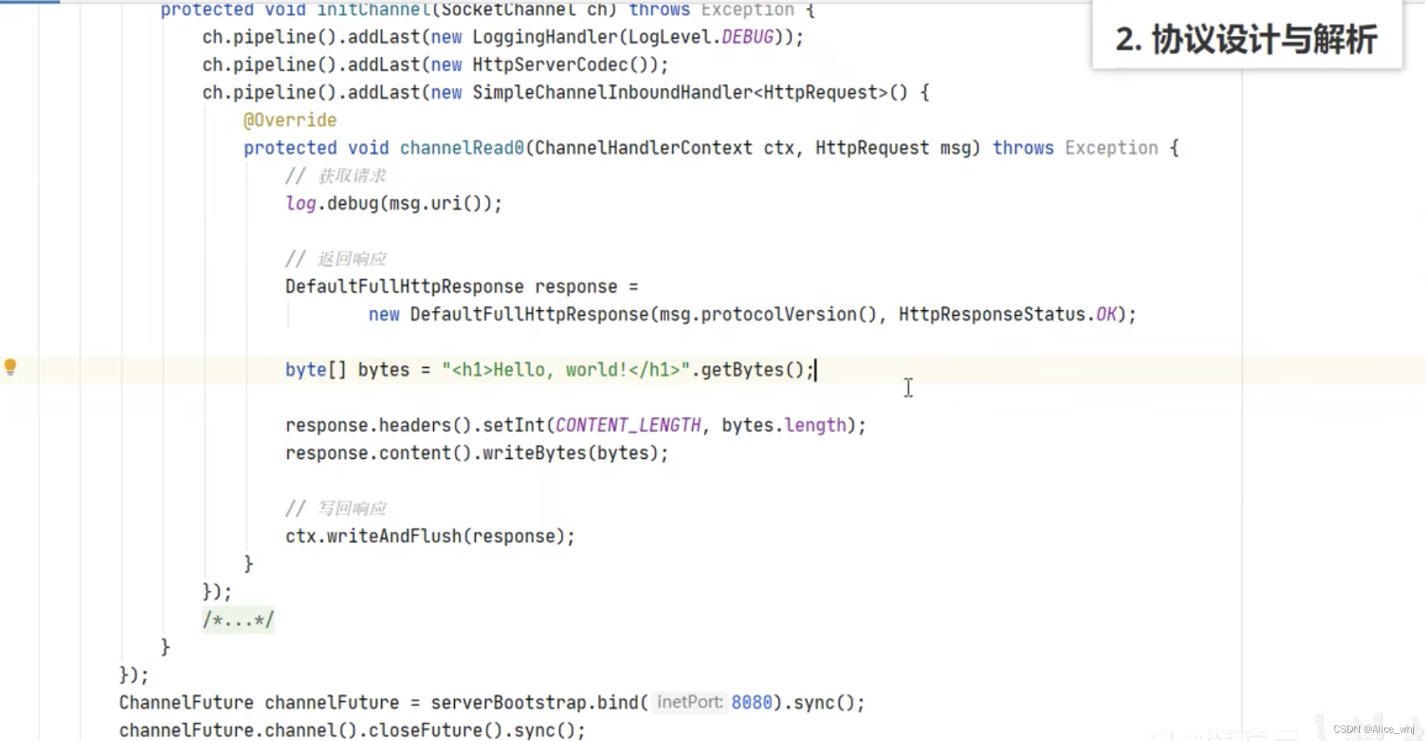Click the // 获取请求 comment

click(336, 175)
